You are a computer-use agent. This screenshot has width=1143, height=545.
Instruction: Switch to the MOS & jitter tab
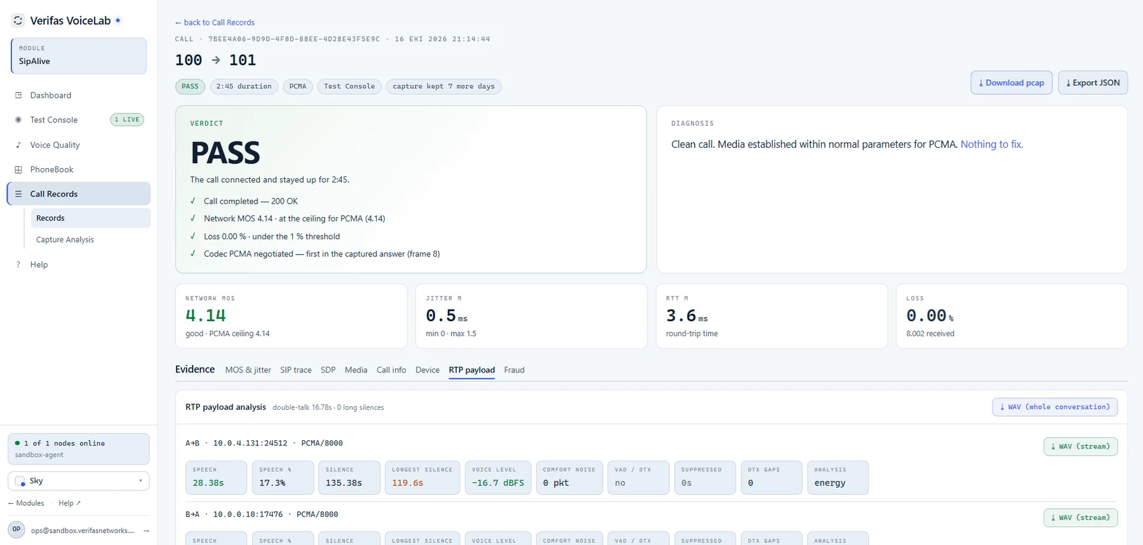248,370
